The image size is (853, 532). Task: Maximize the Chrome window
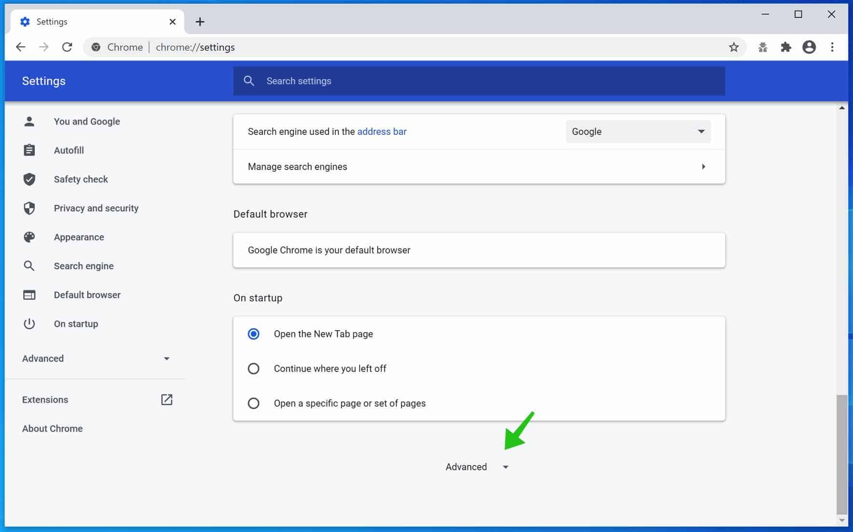pyautogui.click(x=799, y=14)
